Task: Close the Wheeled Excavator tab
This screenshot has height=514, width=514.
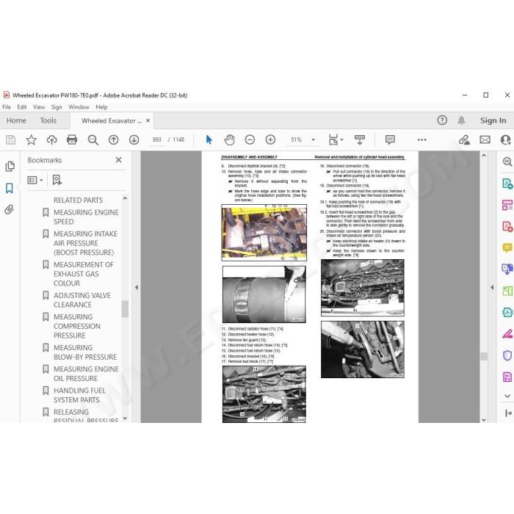Action: [148, 120]
